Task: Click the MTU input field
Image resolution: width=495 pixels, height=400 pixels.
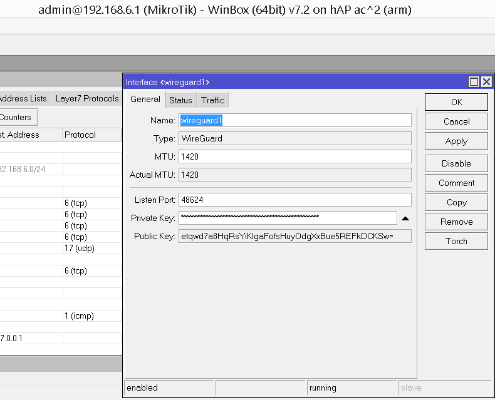Action: click(295, 156)
